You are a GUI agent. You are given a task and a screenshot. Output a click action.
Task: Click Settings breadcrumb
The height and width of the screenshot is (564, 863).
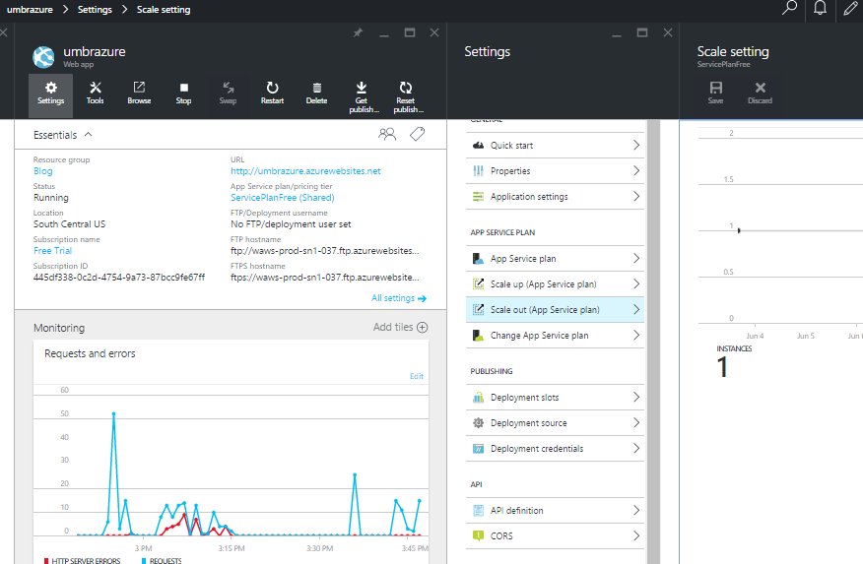[95, 9]
